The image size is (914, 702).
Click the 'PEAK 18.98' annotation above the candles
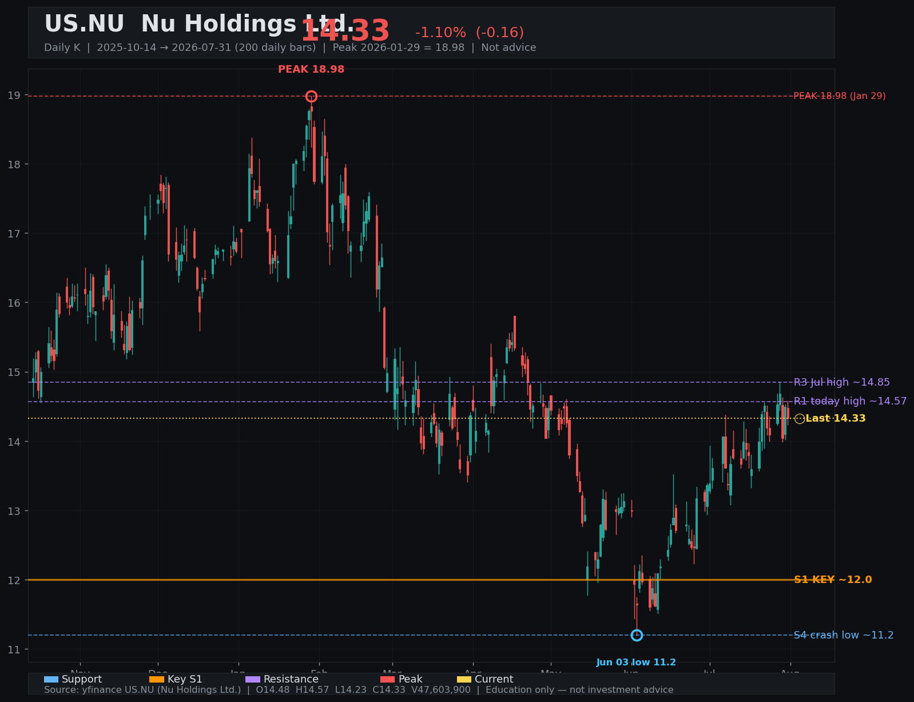(x=311, y=69)
